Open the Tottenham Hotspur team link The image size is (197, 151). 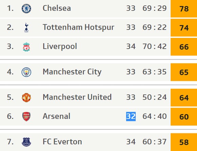pos(79,27)
